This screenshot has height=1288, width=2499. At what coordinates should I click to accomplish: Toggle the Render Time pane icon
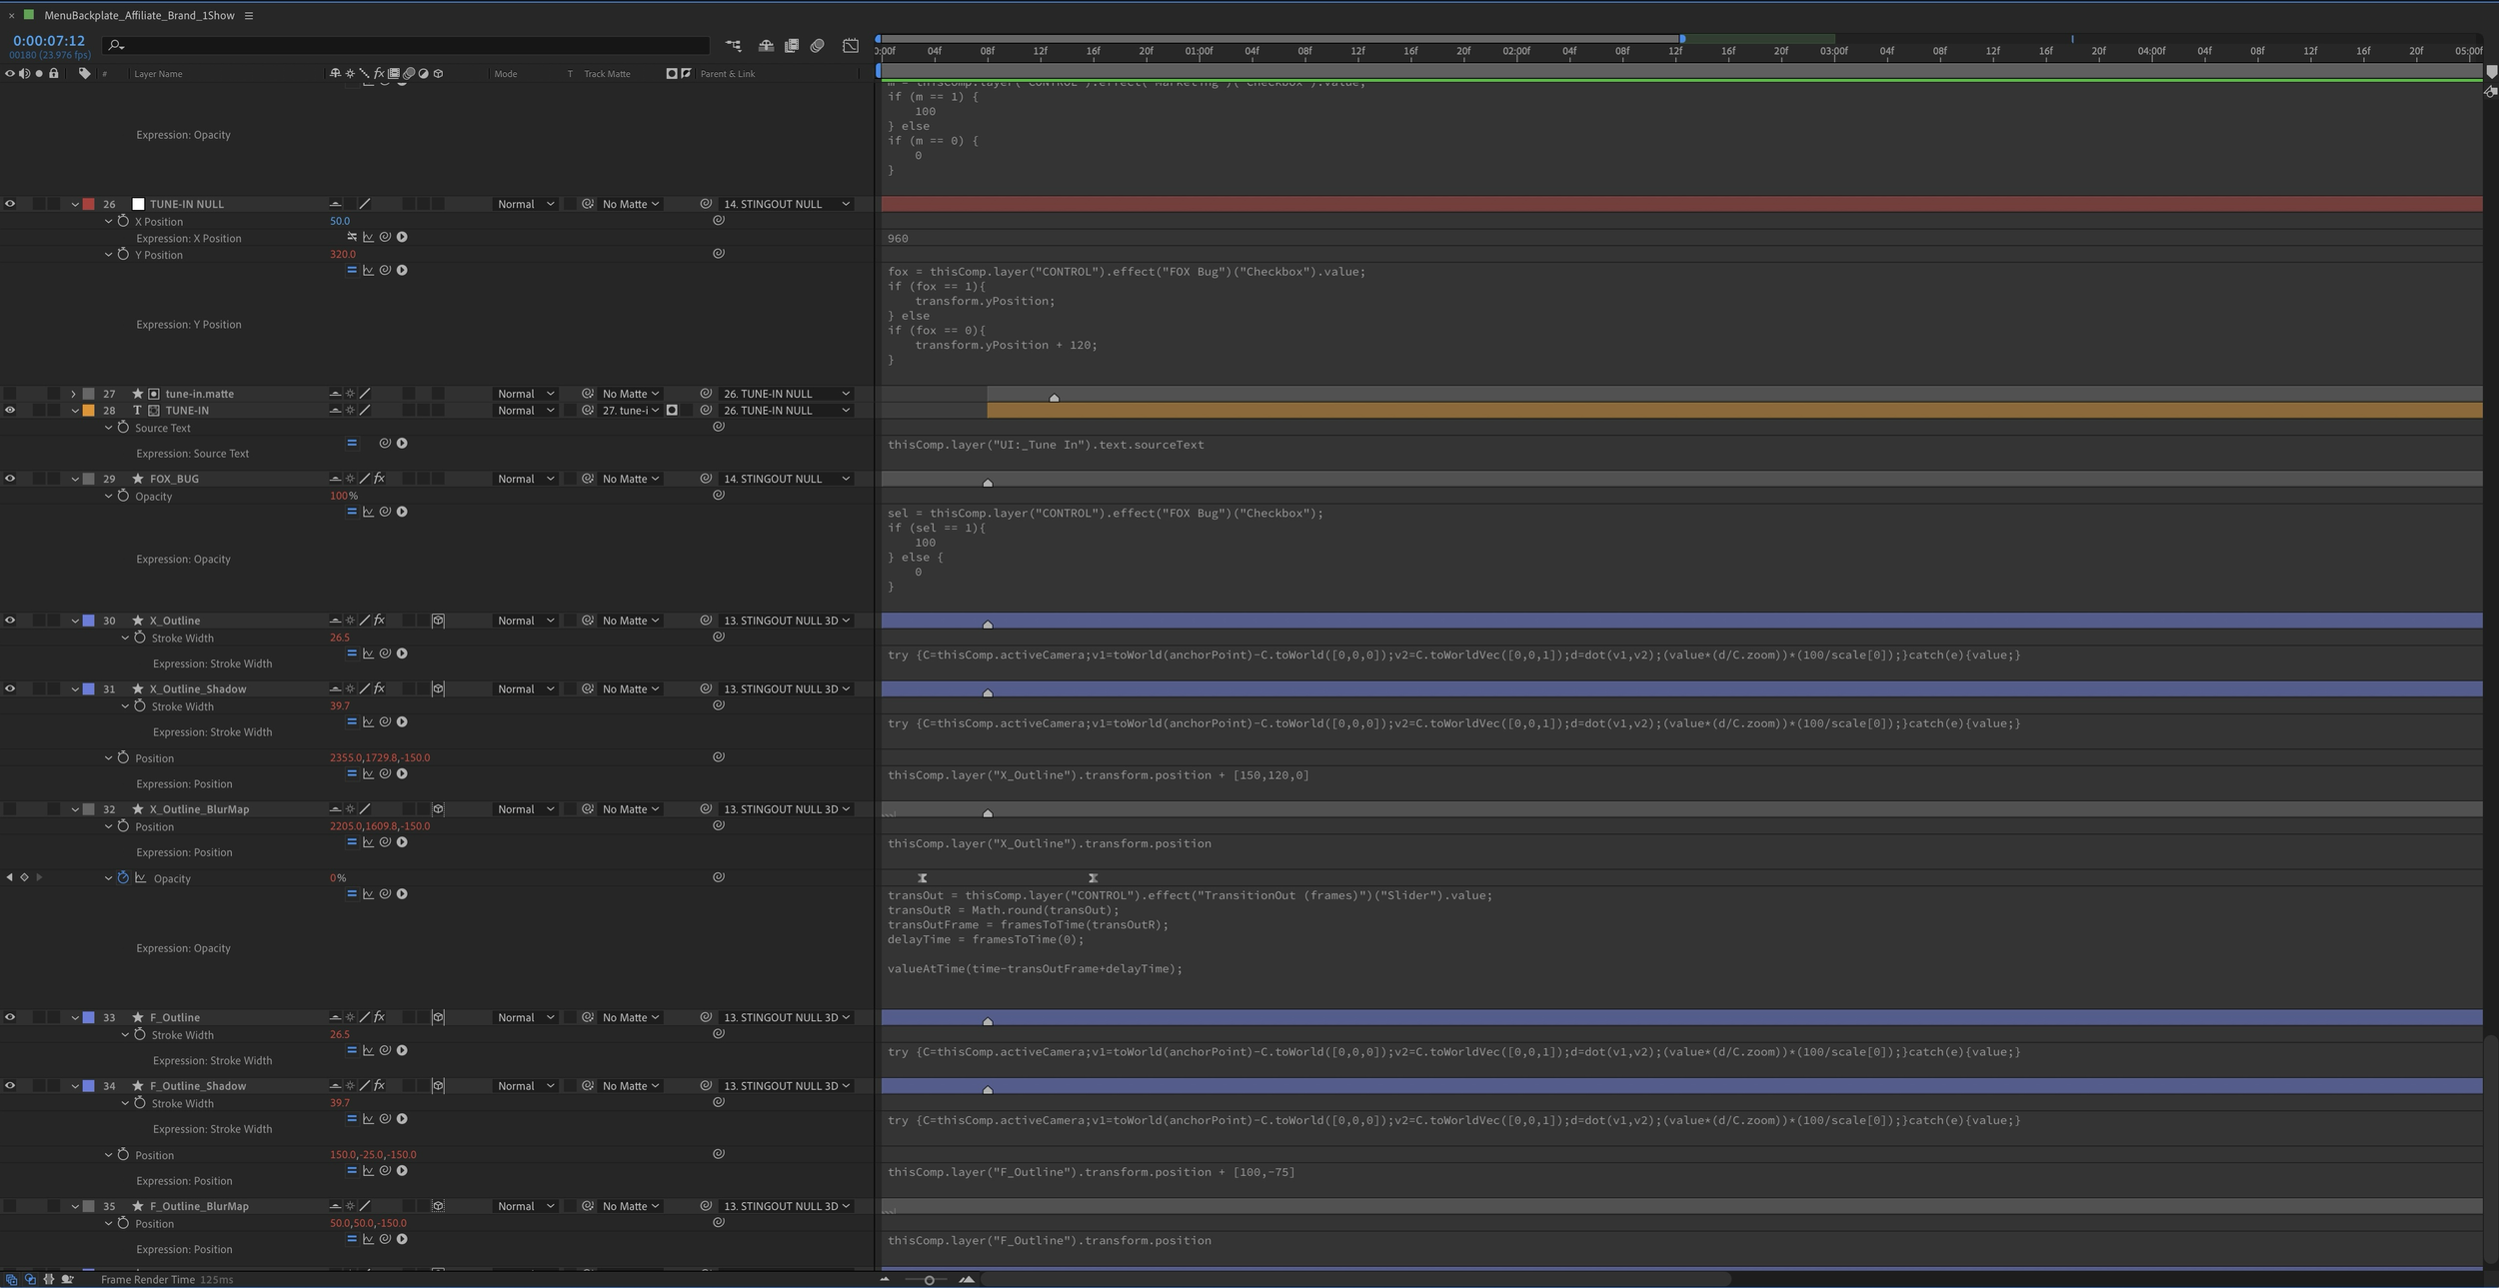(x=67, y=1279)
